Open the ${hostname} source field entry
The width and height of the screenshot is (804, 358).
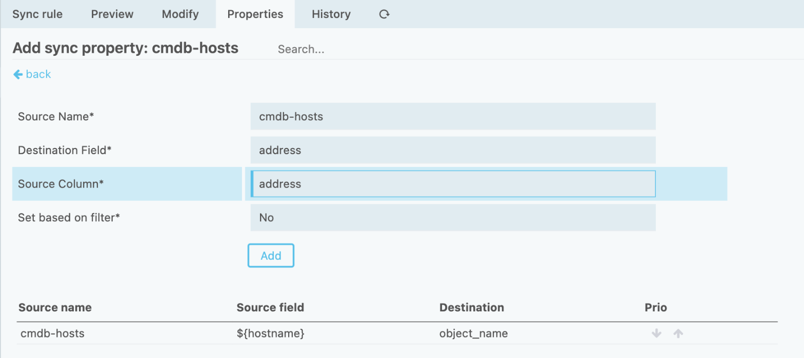271,333
